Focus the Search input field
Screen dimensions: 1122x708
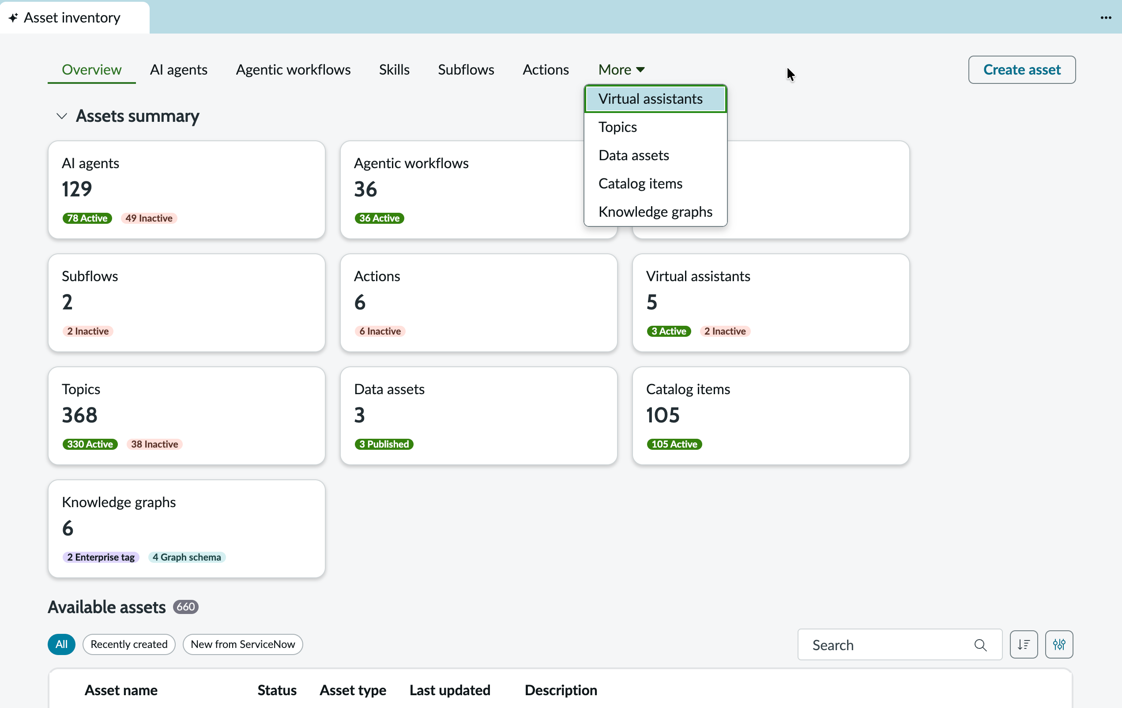(900, 644)
